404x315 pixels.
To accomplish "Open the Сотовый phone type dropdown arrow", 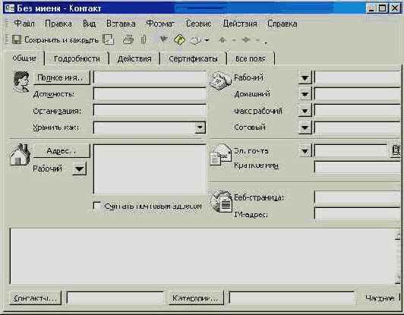I will tap(305, 128).
